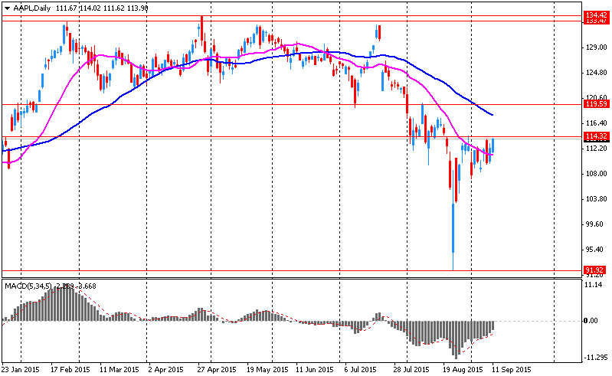
Task: Click the 0.00 MACD zero level label
Action: click(x=591, y=321)
